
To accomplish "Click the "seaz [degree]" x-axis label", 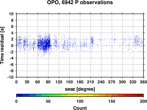I will (80, 89).
